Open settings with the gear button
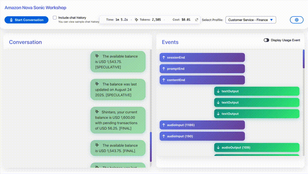 (x=297, y=20)
